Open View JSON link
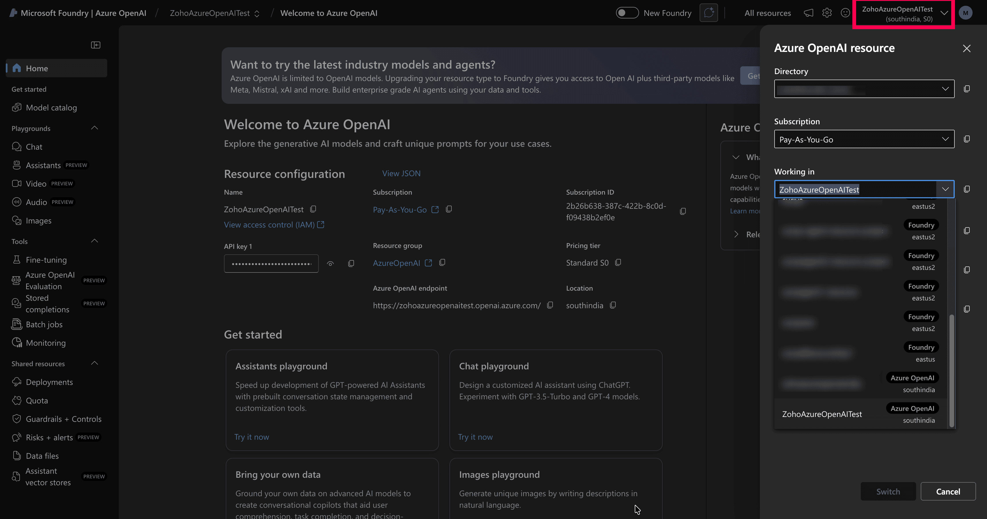The image size is (987, 519). click(x=401, y=173)
